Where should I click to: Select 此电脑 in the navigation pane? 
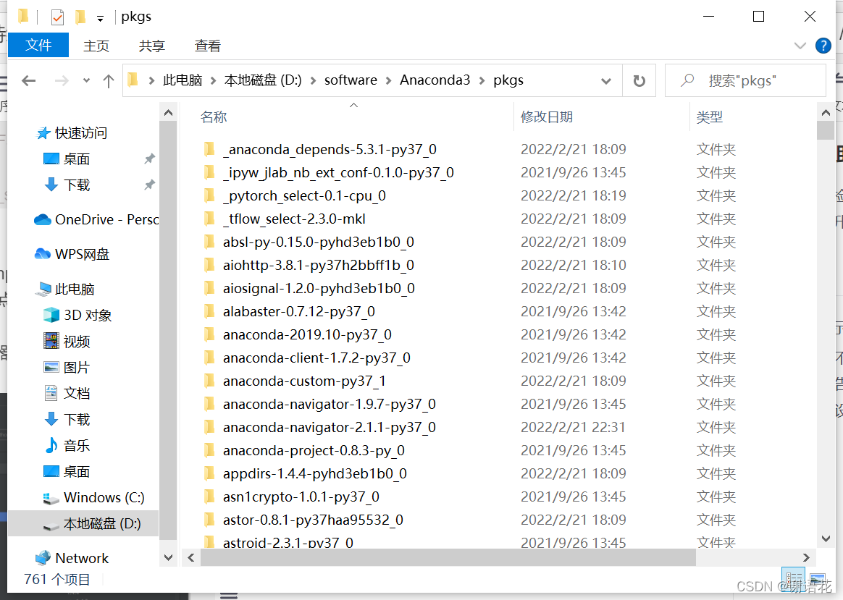click(x=64, y=289)
